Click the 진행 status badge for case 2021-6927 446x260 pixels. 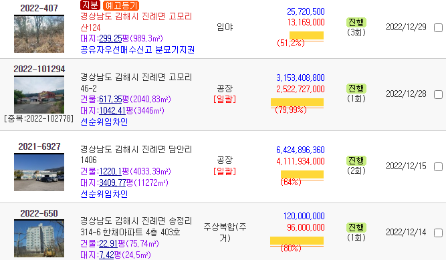tap(356, 160)
